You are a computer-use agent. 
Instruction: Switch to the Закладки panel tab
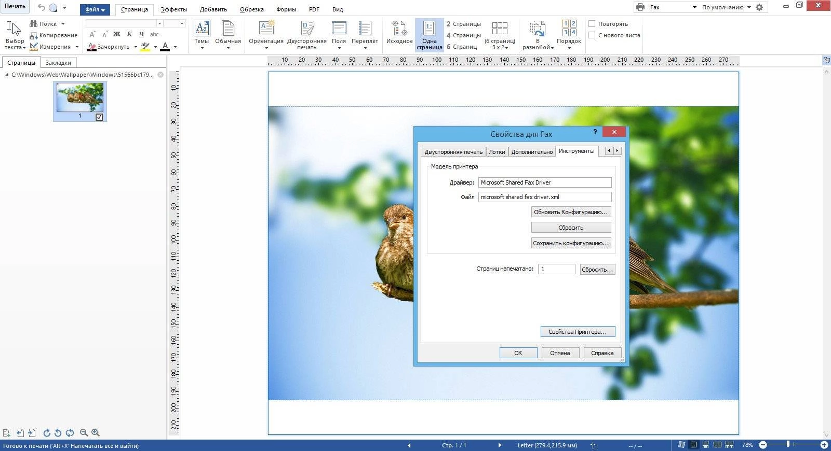click(58, 63)
